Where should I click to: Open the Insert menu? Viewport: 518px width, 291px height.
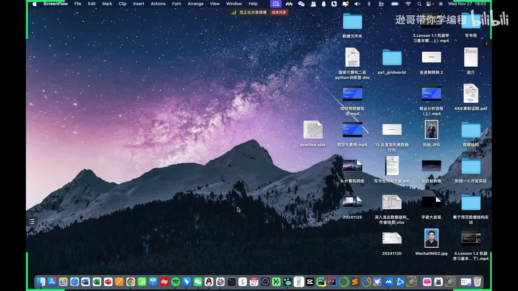pos(138,4)
